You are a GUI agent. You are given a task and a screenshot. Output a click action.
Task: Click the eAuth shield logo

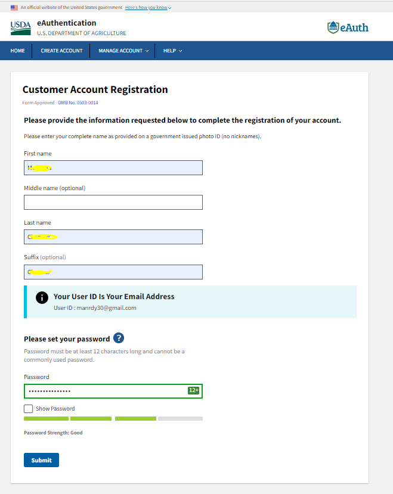pos(348,27)
